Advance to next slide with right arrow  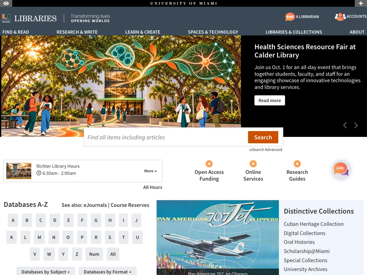coord(356,125)
